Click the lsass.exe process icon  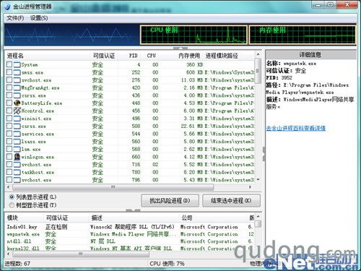(17, 142)
